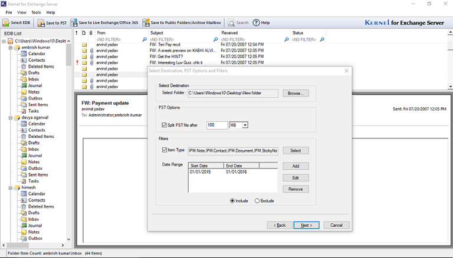Collapse the himesh mailbox node
The width and height of the screenshot is (453, 258).
[11, 188]
